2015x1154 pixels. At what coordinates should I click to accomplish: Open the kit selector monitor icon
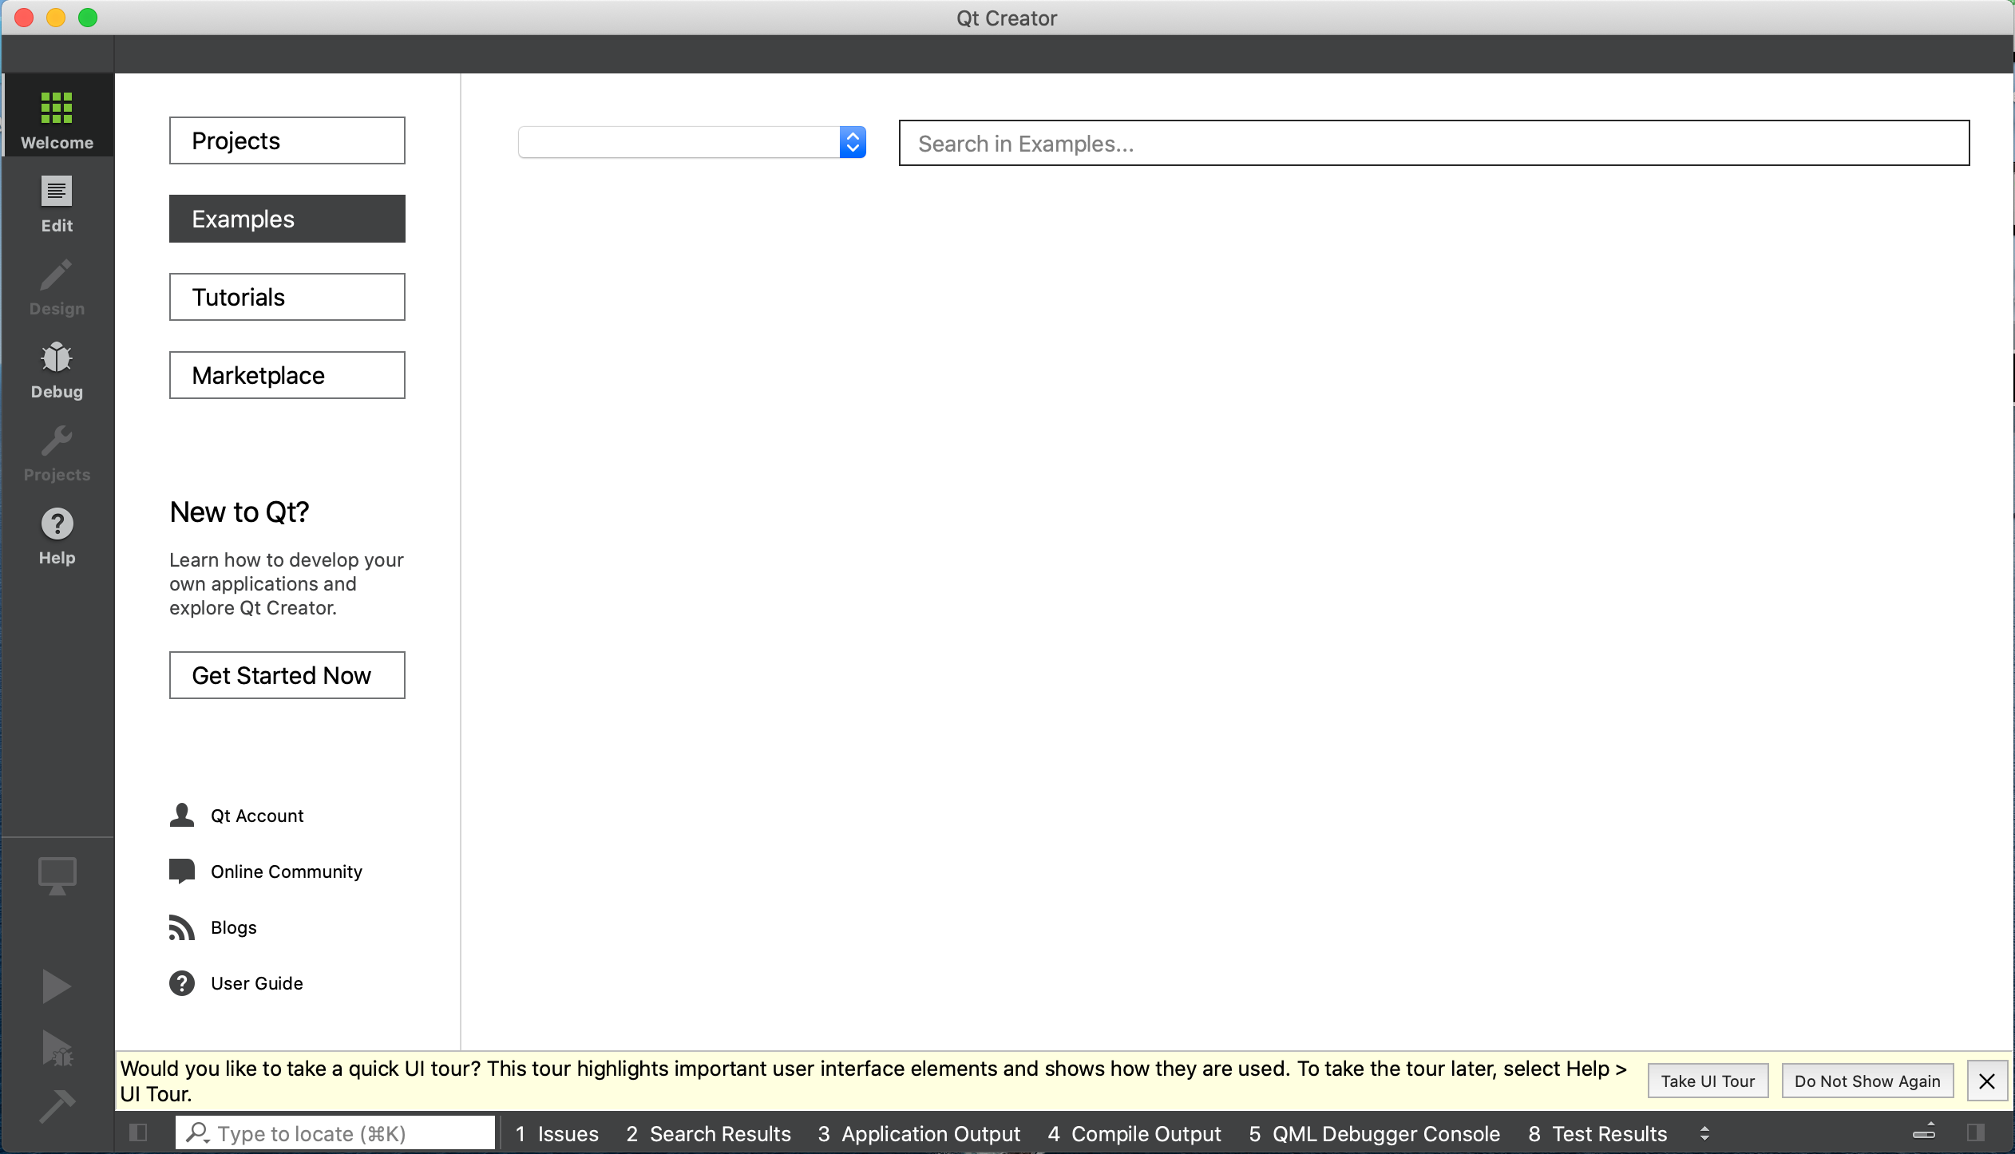click(x=57, y=876)
